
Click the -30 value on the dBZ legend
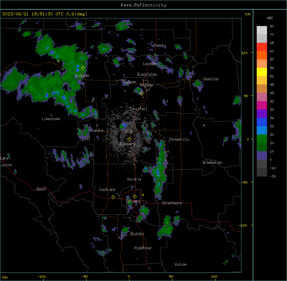point(273,176)
